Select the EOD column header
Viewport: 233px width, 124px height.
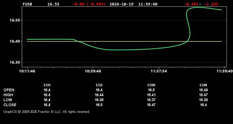(x=99, y=85)
